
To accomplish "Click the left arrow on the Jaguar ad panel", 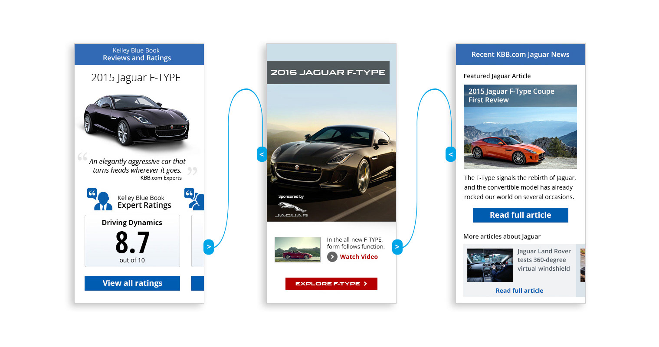I will 262,154.
